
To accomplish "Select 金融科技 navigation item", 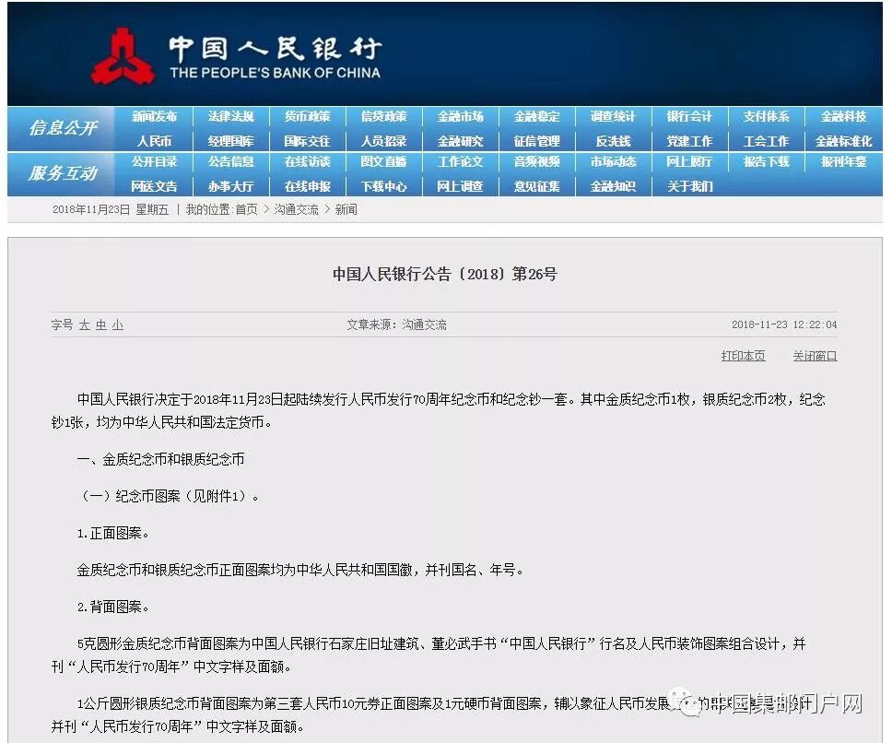I will [843, 117].
